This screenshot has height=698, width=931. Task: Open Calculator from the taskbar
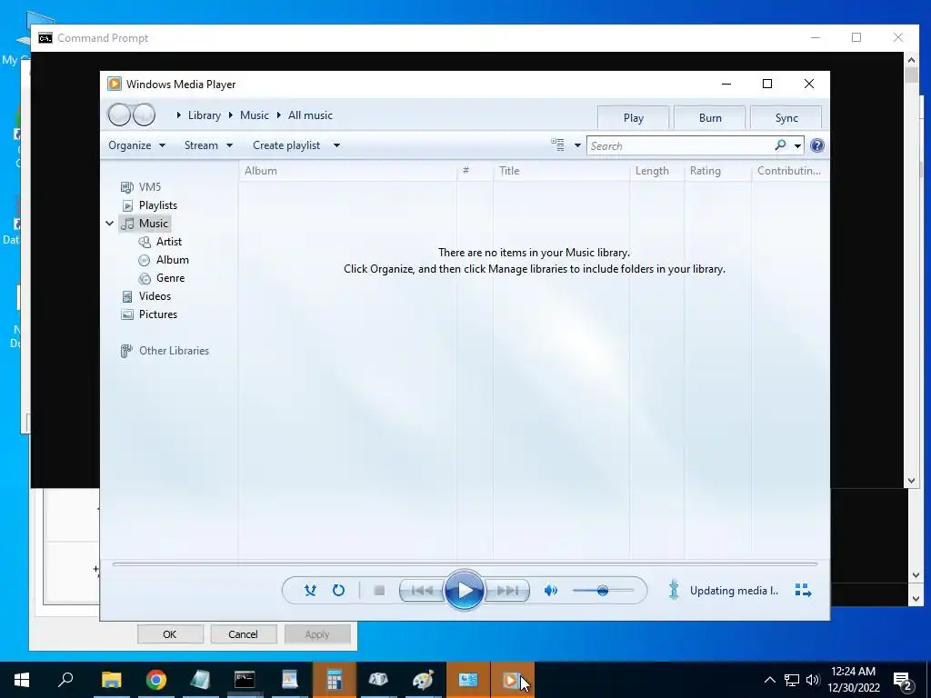pos(334,680)
